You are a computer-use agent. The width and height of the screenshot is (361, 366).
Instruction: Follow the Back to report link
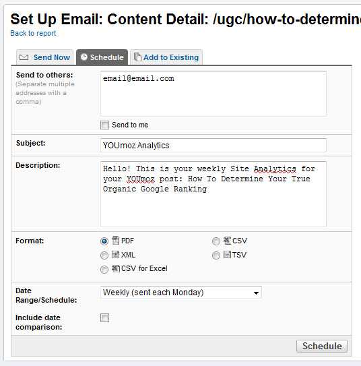click(x=33, y=34)
